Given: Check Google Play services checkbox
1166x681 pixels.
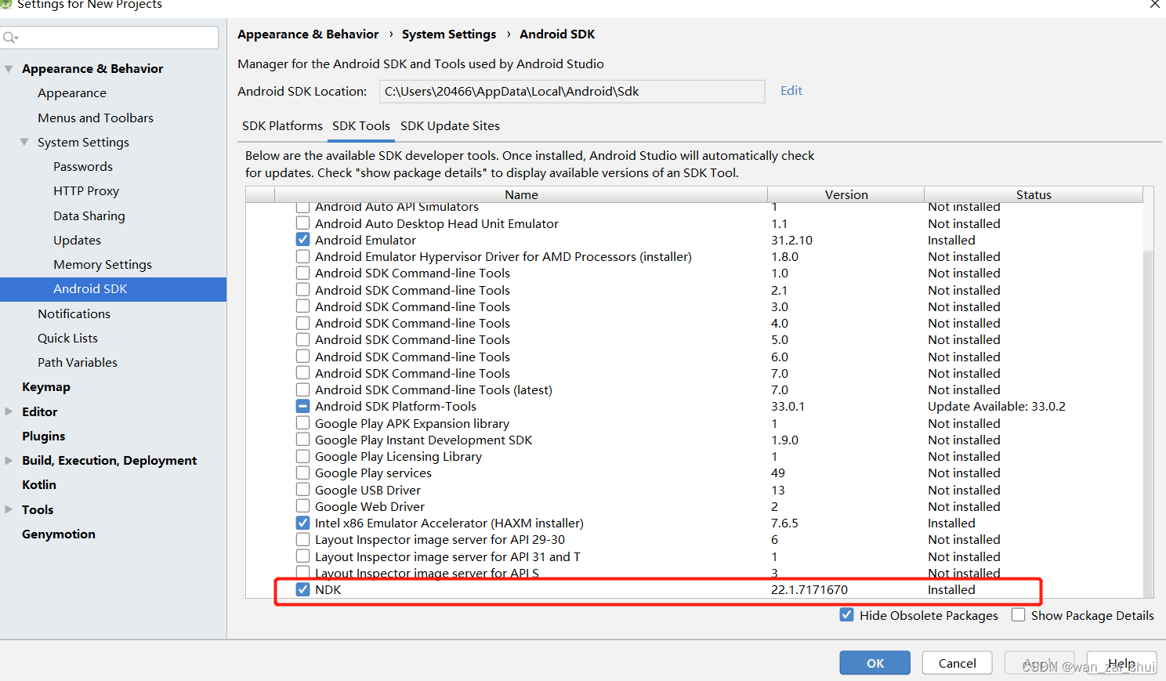Looking at the screenshot, I should [x=302, y=473].
